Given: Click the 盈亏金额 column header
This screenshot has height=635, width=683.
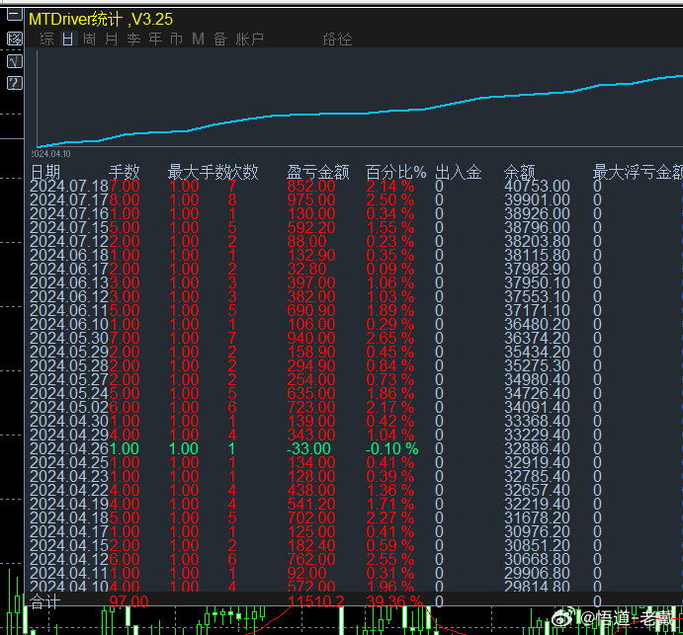Looking at the screenshot, I should coord(317,172).
